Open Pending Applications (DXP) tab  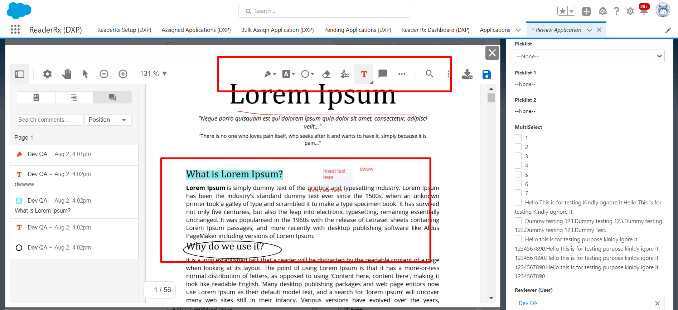(x=357, y=30)
